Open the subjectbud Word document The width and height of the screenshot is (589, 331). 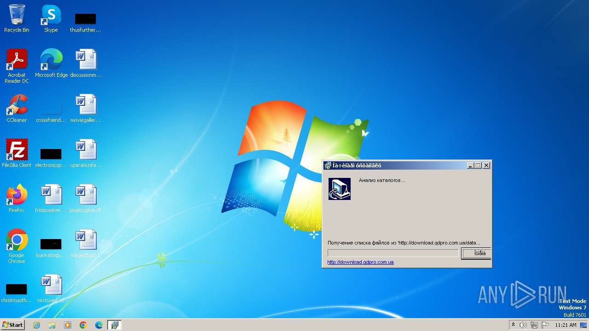[x=86, y=244]
